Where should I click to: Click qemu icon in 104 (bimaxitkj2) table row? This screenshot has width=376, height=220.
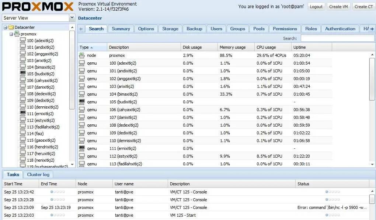coord(82,94)
